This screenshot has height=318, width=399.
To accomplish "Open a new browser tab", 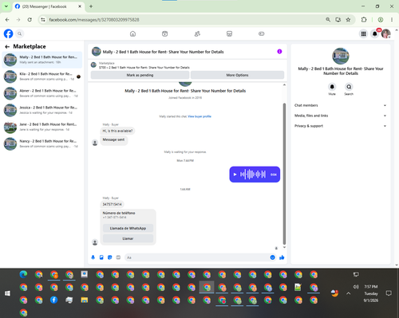I will coord(91,6).
